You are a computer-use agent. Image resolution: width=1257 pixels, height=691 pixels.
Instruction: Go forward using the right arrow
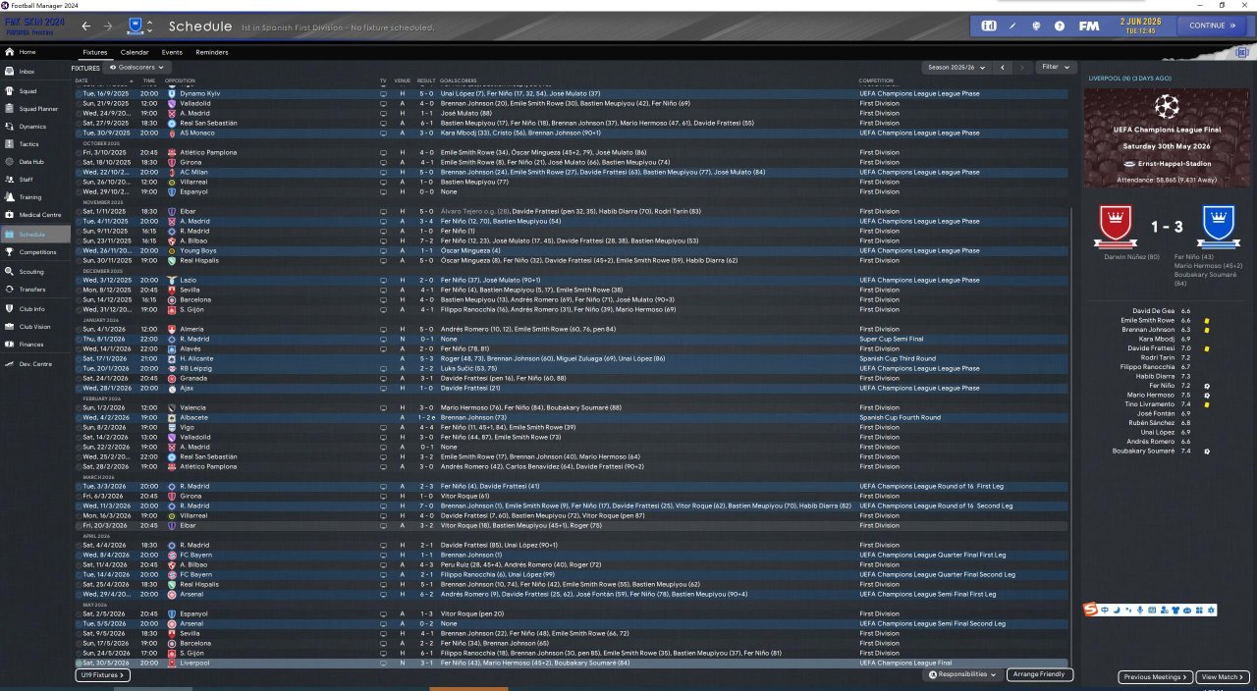(108, 27)
